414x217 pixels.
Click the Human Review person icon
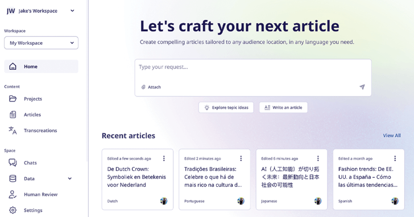[x=13, y=194]
